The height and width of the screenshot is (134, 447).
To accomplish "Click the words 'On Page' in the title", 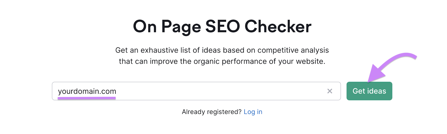I will (x=167, y=27).
